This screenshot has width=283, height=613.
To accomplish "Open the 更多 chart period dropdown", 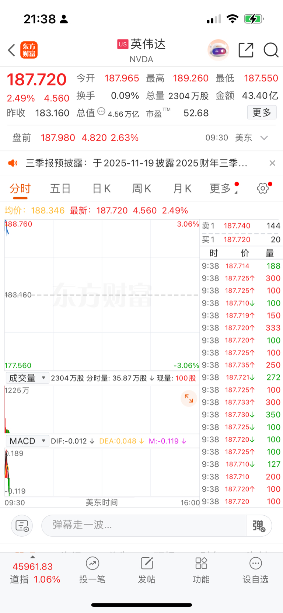I will 224,188.
